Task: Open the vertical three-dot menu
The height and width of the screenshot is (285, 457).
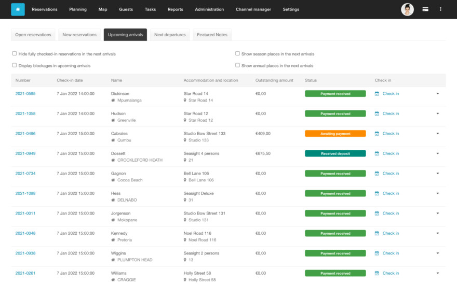Action: pos(440,9)
